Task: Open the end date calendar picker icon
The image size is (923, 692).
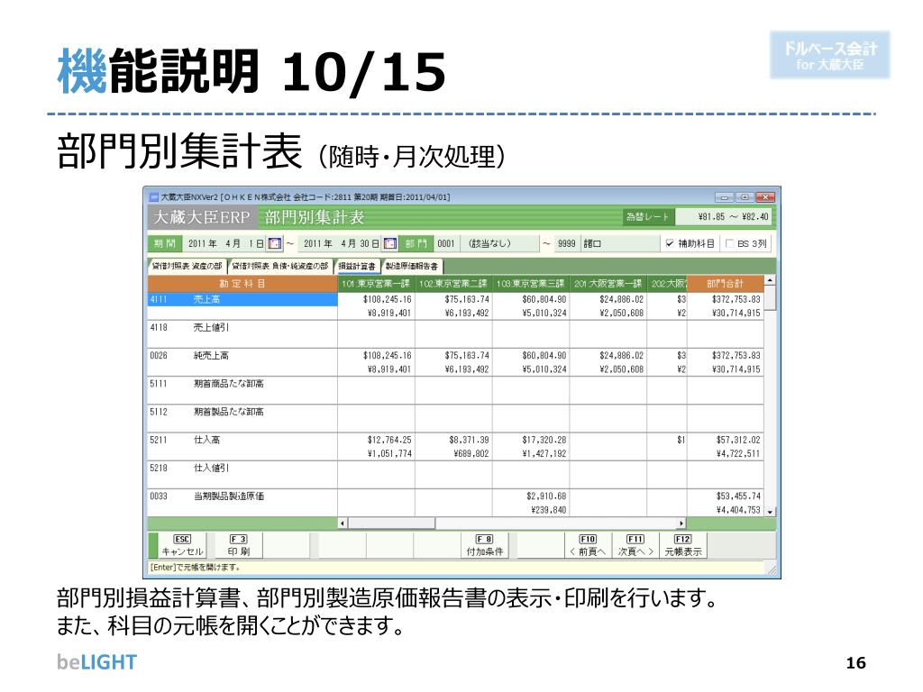Action: pyautogui.click(x=390, y=243)
